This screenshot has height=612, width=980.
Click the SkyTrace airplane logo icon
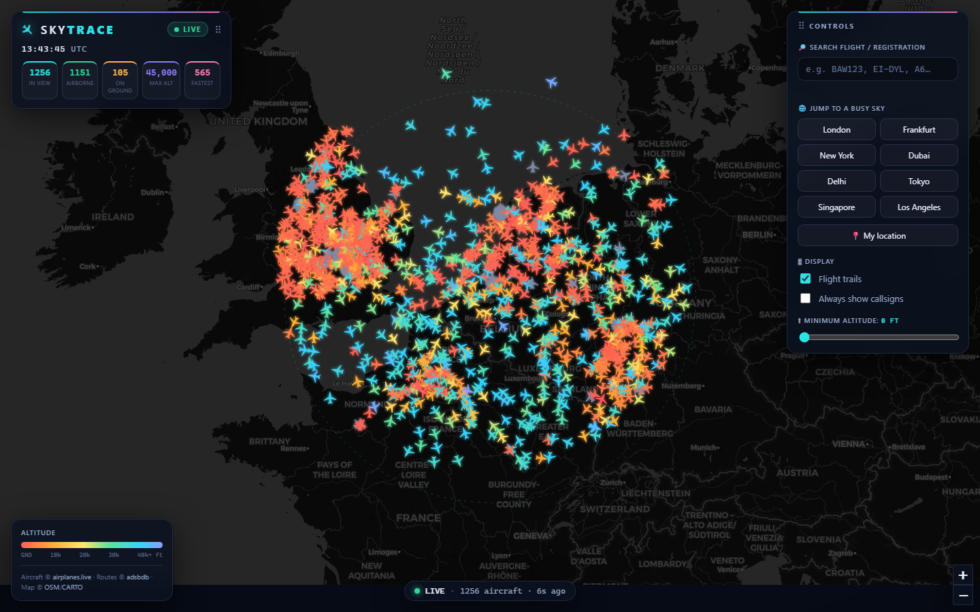[27, 29]
